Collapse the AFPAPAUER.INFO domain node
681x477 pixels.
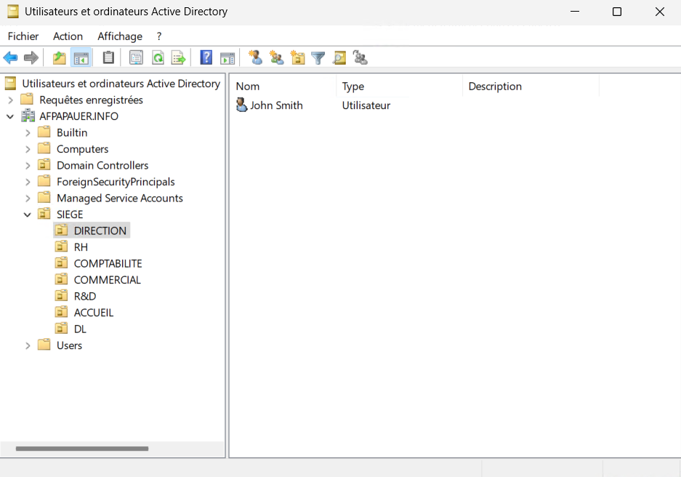point(10,116)
